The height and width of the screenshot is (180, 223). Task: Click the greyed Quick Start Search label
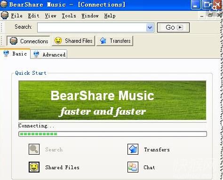point(54,149)
